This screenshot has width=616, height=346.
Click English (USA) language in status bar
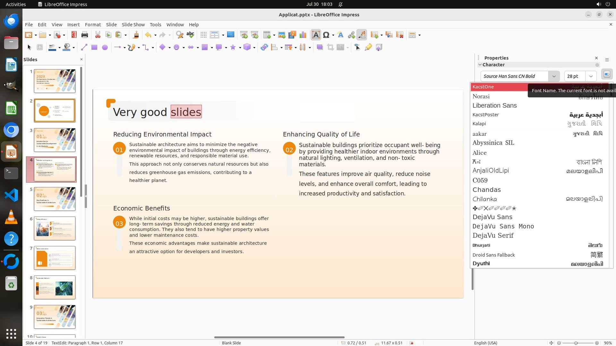click(485, 343)
